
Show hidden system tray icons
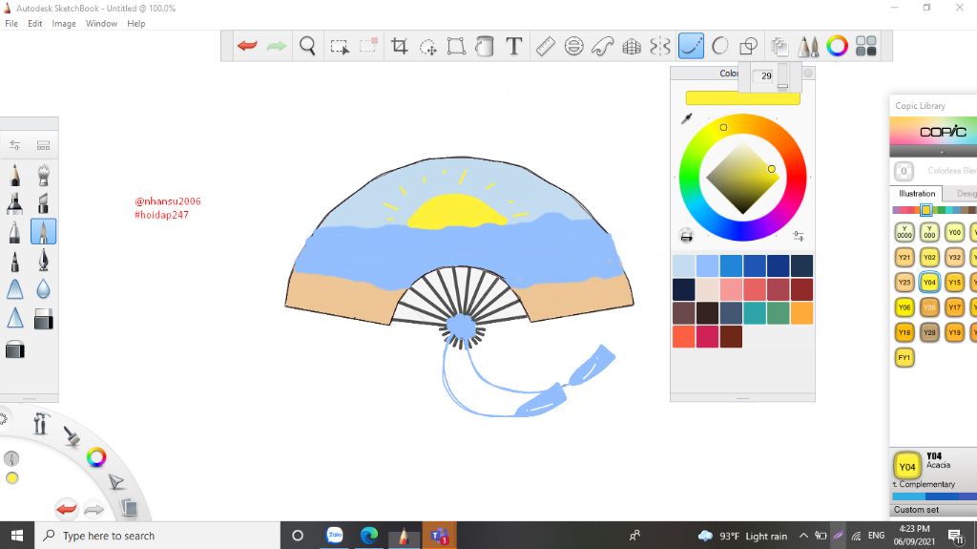click(803, 536)
